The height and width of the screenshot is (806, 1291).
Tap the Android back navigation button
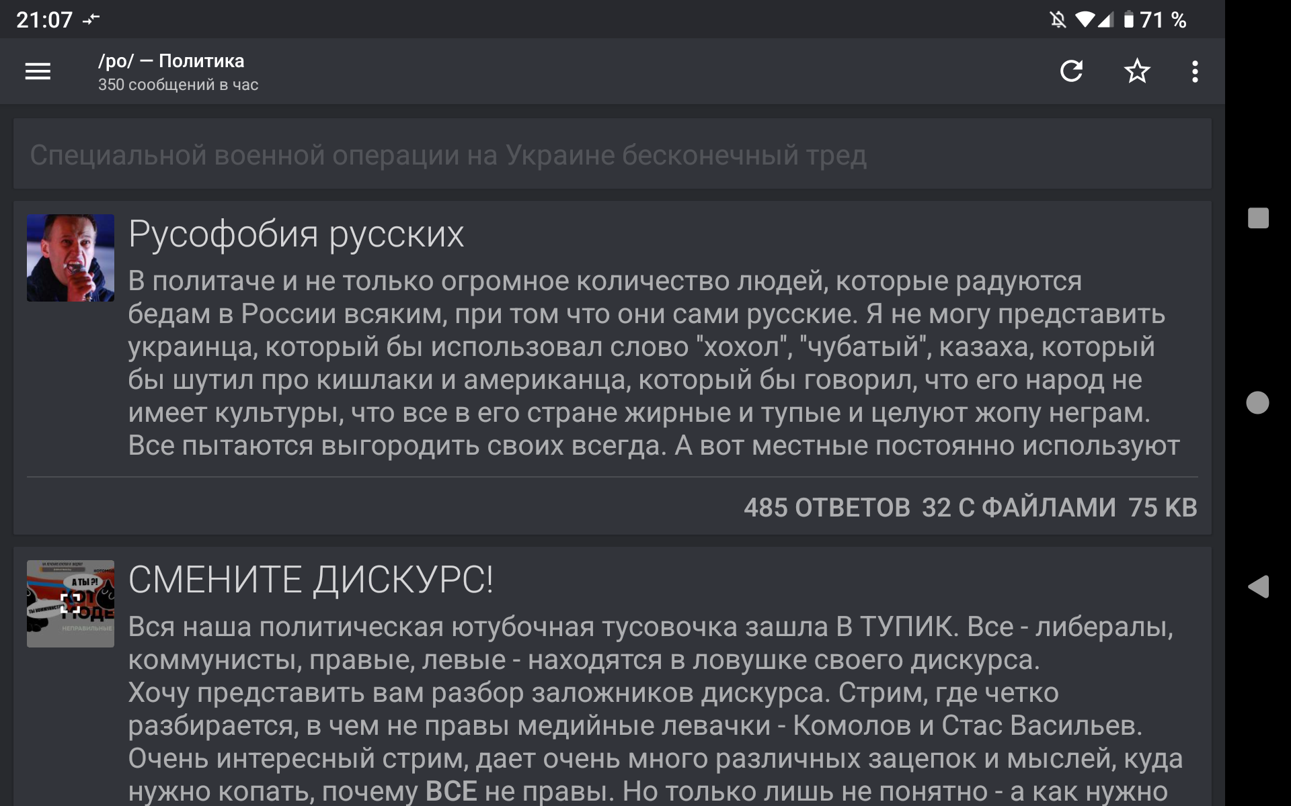1258,586
